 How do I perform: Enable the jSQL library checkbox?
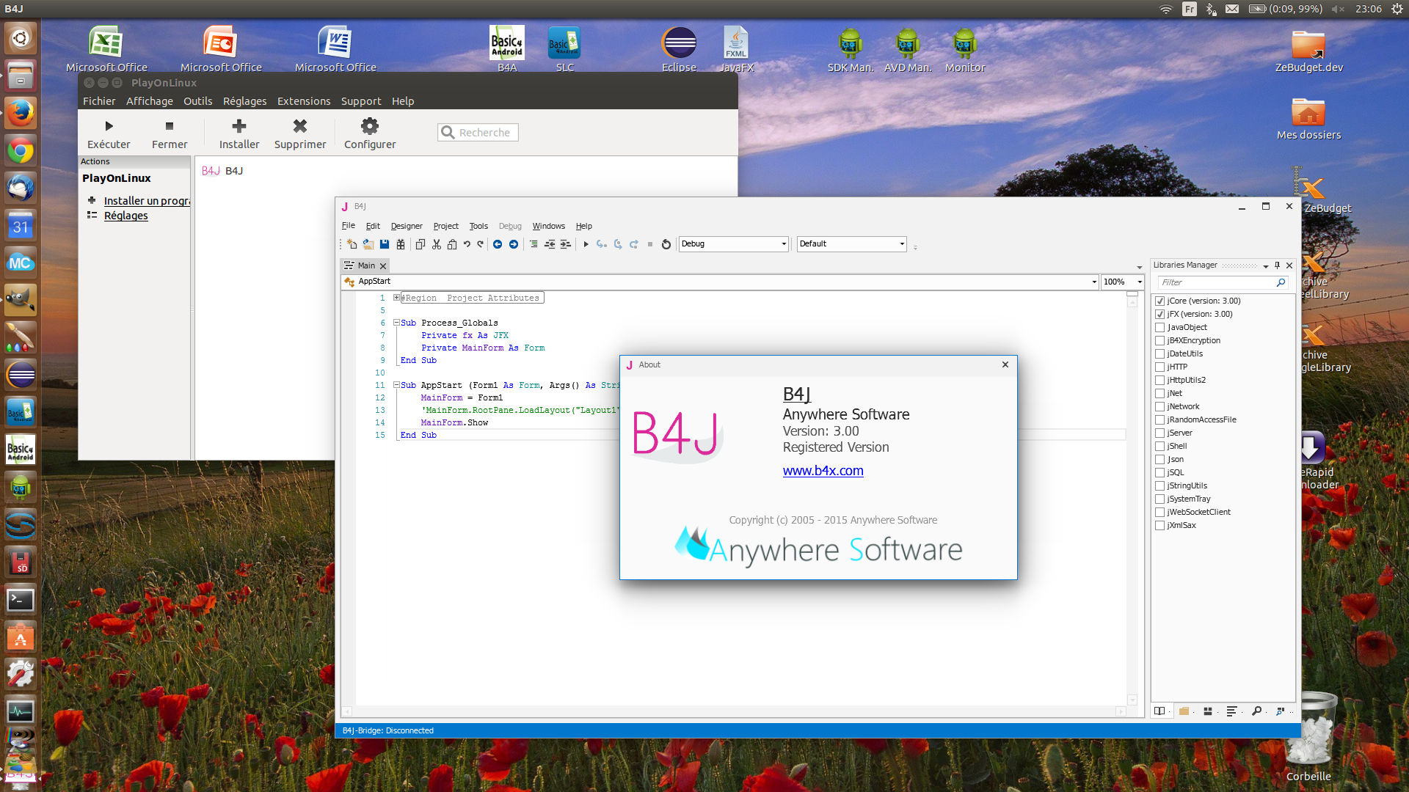[x=1159, y=473]
